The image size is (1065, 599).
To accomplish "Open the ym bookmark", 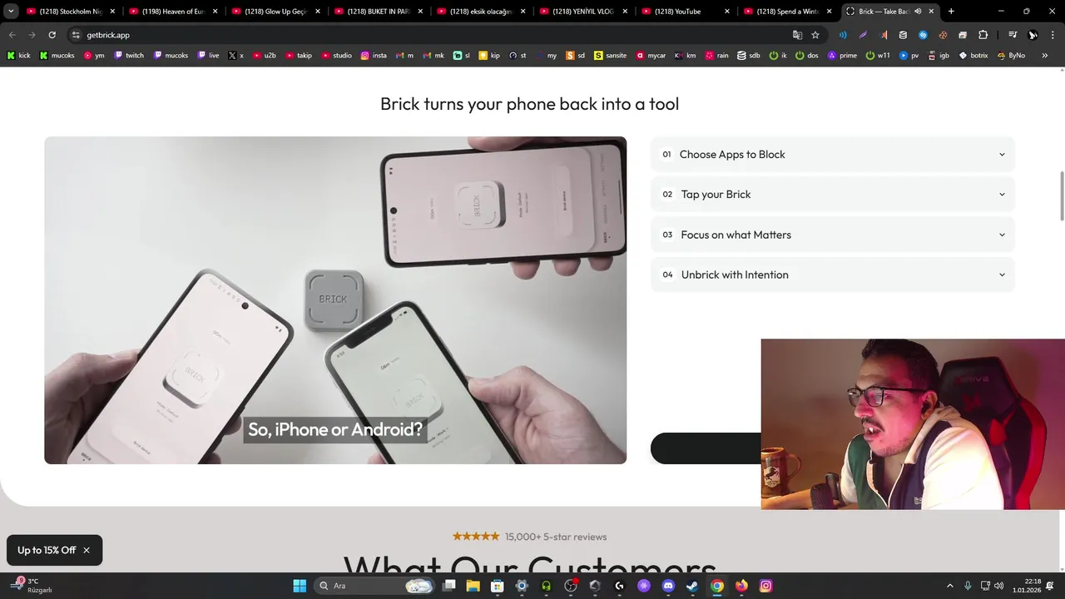I will click(94, 55).
